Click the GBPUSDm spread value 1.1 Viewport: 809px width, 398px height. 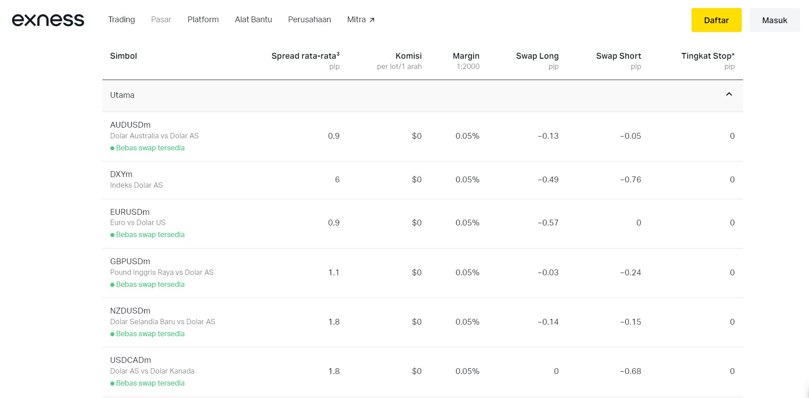pos(334,273)
